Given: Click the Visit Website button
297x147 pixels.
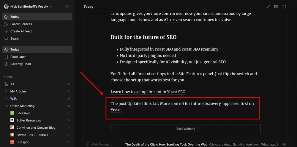Looking at the screenshot, I should coord(185,129).
